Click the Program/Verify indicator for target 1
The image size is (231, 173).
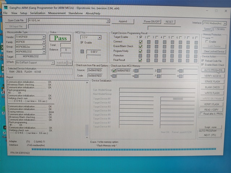[x=140, y=51]
